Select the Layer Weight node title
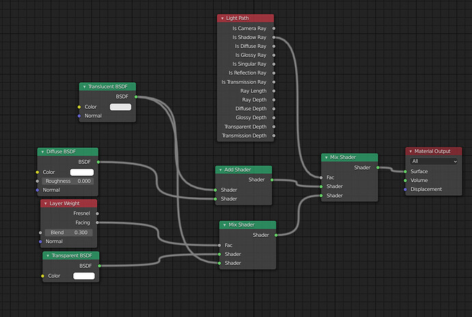Screen dimensions: 472x317 (x=64, y=204)
